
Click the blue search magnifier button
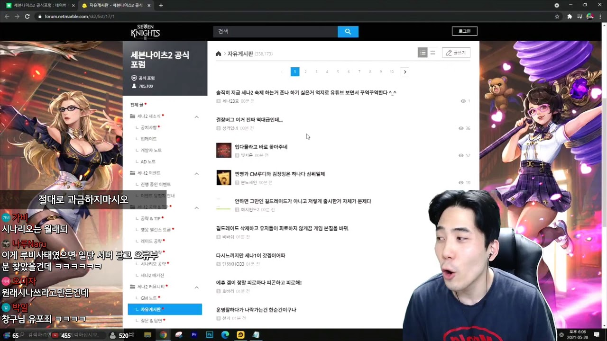click(348, 32)
